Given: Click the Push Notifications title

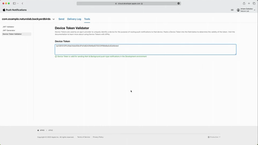Looking at the screenshot, I should (16, 10).
